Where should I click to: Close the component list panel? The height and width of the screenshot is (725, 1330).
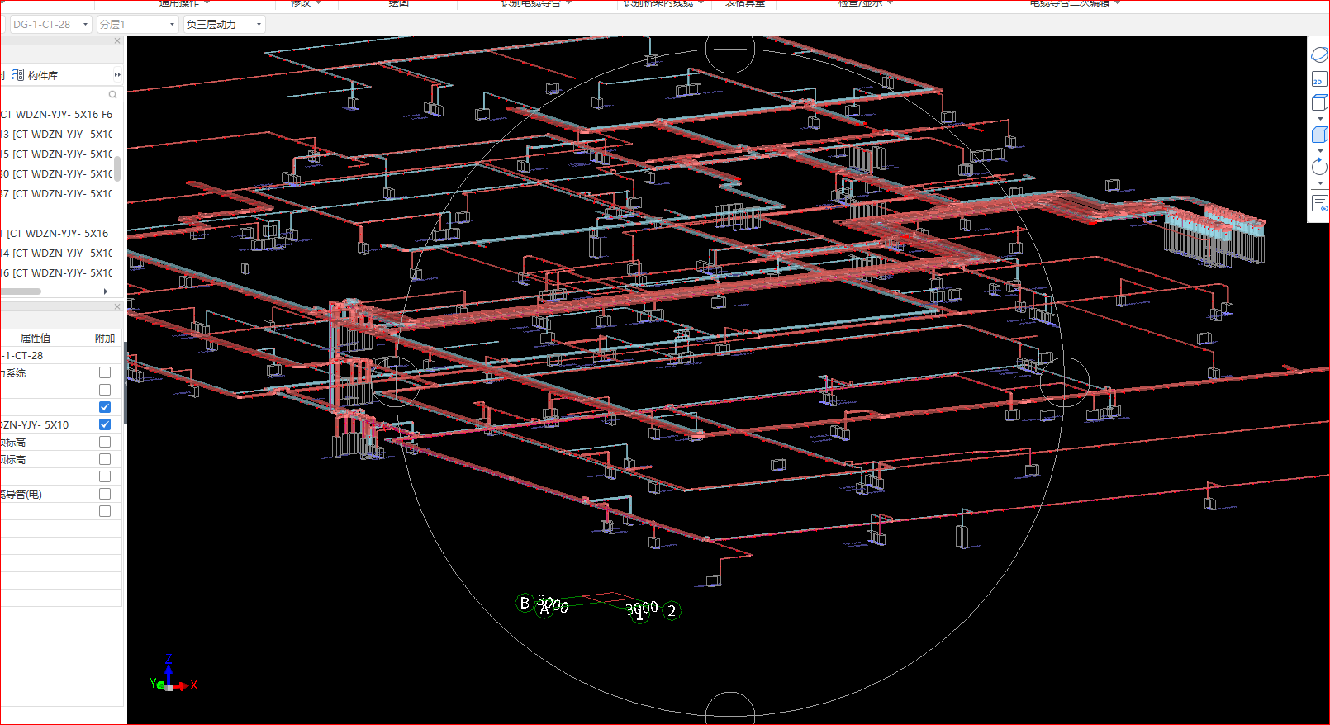point(116,40)
